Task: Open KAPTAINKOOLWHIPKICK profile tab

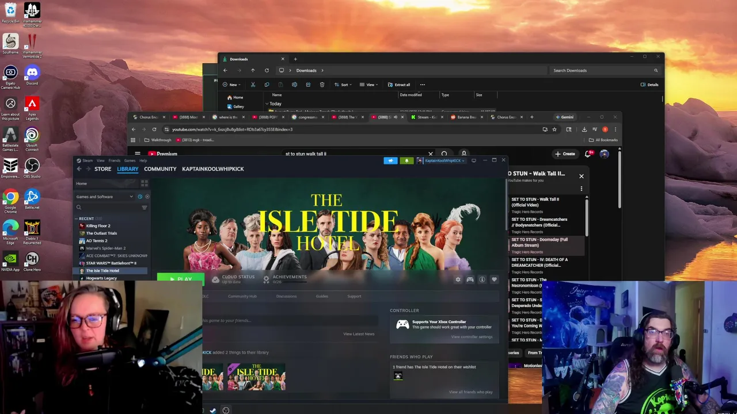Action: pyautogui.click(x=212, y=169)
